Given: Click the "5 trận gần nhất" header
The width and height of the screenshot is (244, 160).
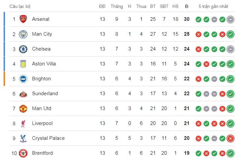Looking at the screenshot, I should point(213,6).
